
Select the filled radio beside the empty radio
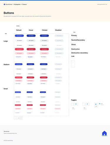pyautogui.click(x=87, y=104)
